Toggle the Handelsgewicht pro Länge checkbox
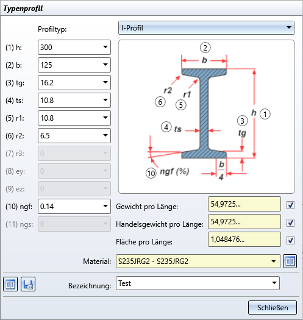Screen dimensions: 303x320 click(290, 222)
